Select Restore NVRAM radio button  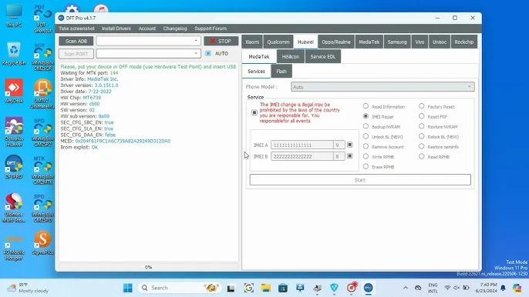(421, 126)
